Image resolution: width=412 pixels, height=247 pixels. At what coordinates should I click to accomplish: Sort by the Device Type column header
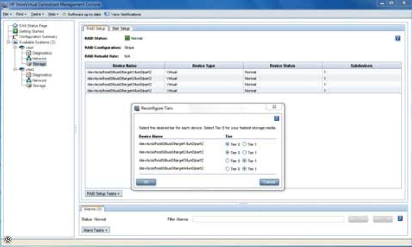click(204, 66)
